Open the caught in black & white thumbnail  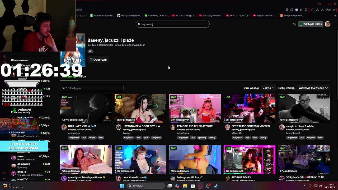[304, 108]
